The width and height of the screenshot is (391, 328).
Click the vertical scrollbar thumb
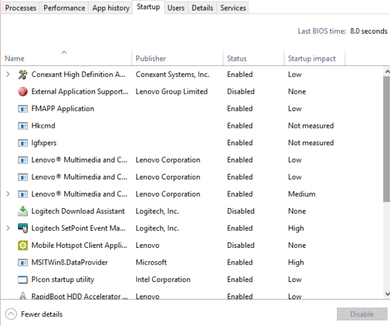point(387,139)
